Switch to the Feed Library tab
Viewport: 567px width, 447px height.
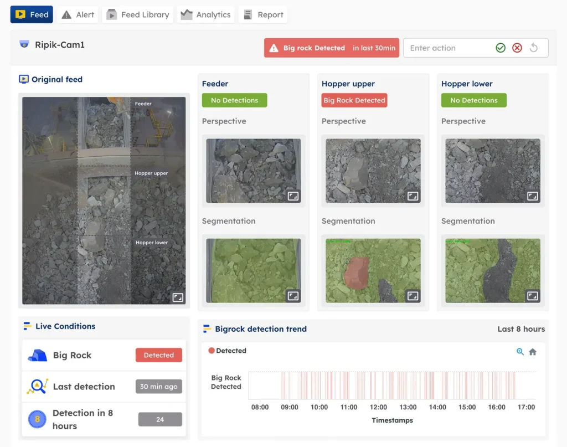pyautogui.click(x=138, y=15)
